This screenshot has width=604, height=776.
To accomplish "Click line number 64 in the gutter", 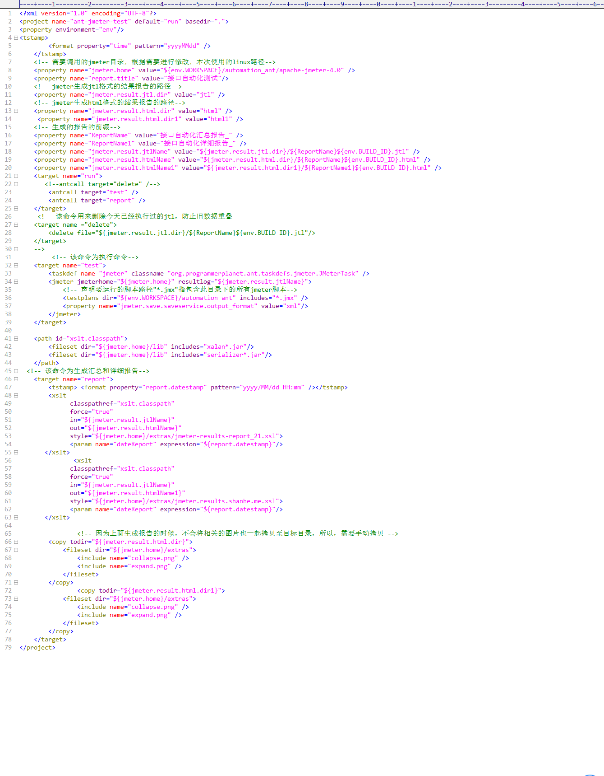I will [8, 526].
